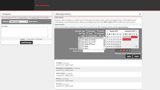160x90 pixels.
Task: Select September 4 in the calendar
Action: 123,39
